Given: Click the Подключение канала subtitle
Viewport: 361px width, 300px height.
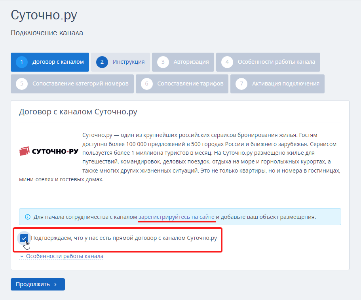Looking at the screenshot, I should click(x=47, y=33).
